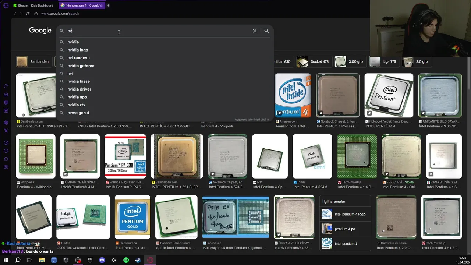Apply the 3.0 ghz filter chip

coord(417,61)
